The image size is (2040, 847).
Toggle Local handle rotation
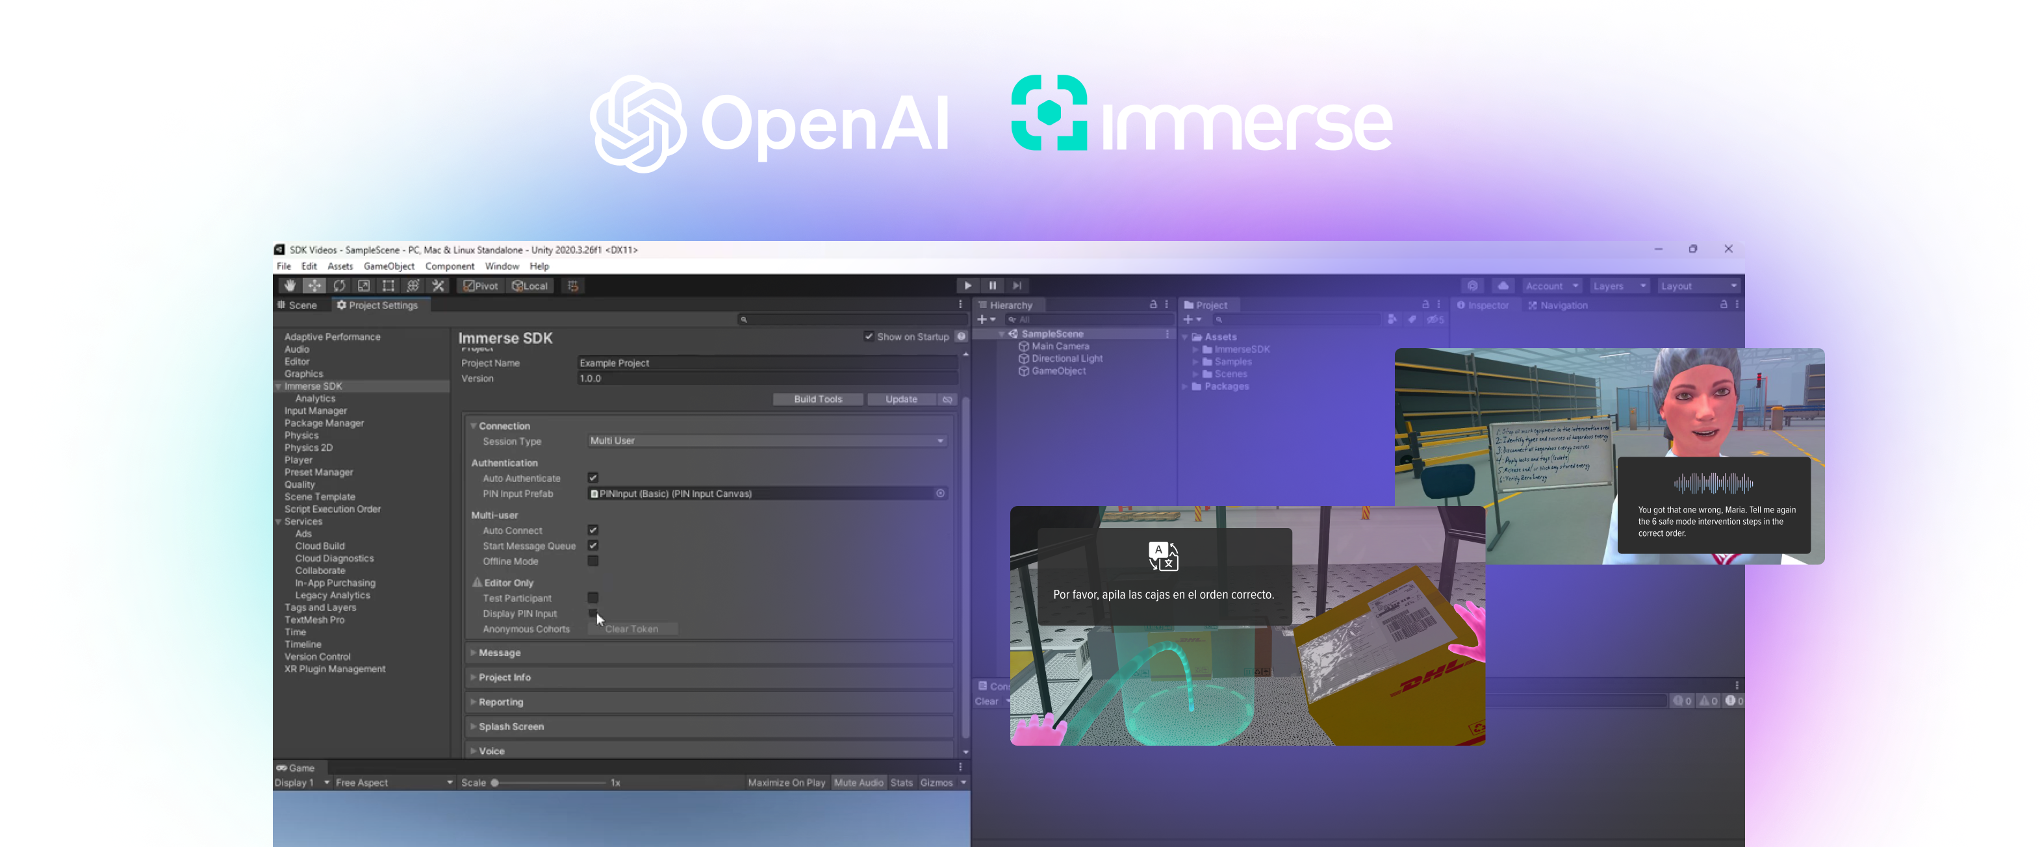[x=529, y=286]
